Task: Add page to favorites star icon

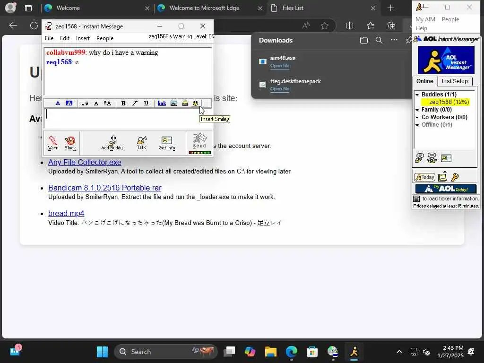Action: pos(324,26)
